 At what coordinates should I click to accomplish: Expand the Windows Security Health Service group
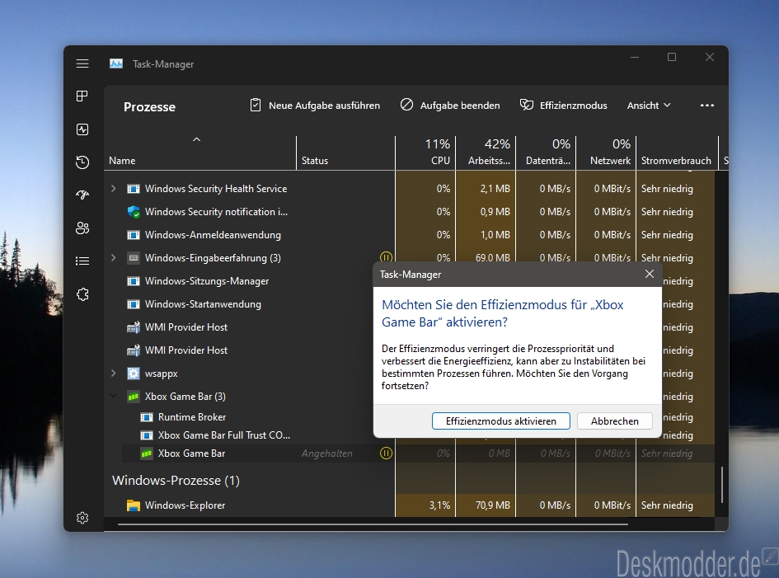click(113, 188)
